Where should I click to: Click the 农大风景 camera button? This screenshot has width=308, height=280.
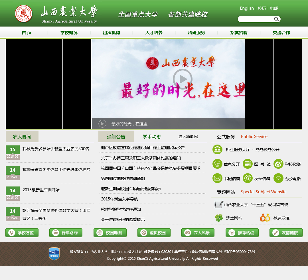click(198, 233)
